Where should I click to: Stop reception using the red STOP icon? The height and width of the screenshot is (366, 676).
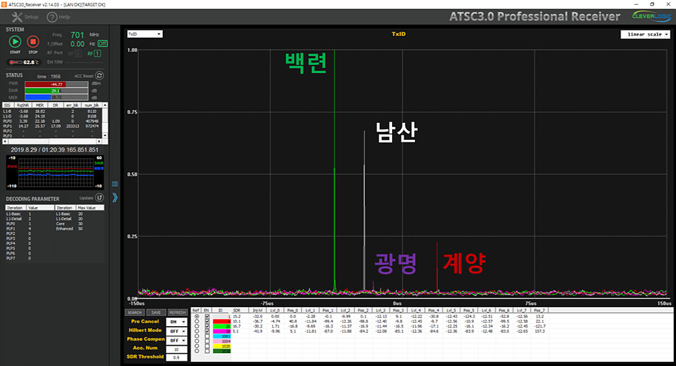click(x=32, y=42)
